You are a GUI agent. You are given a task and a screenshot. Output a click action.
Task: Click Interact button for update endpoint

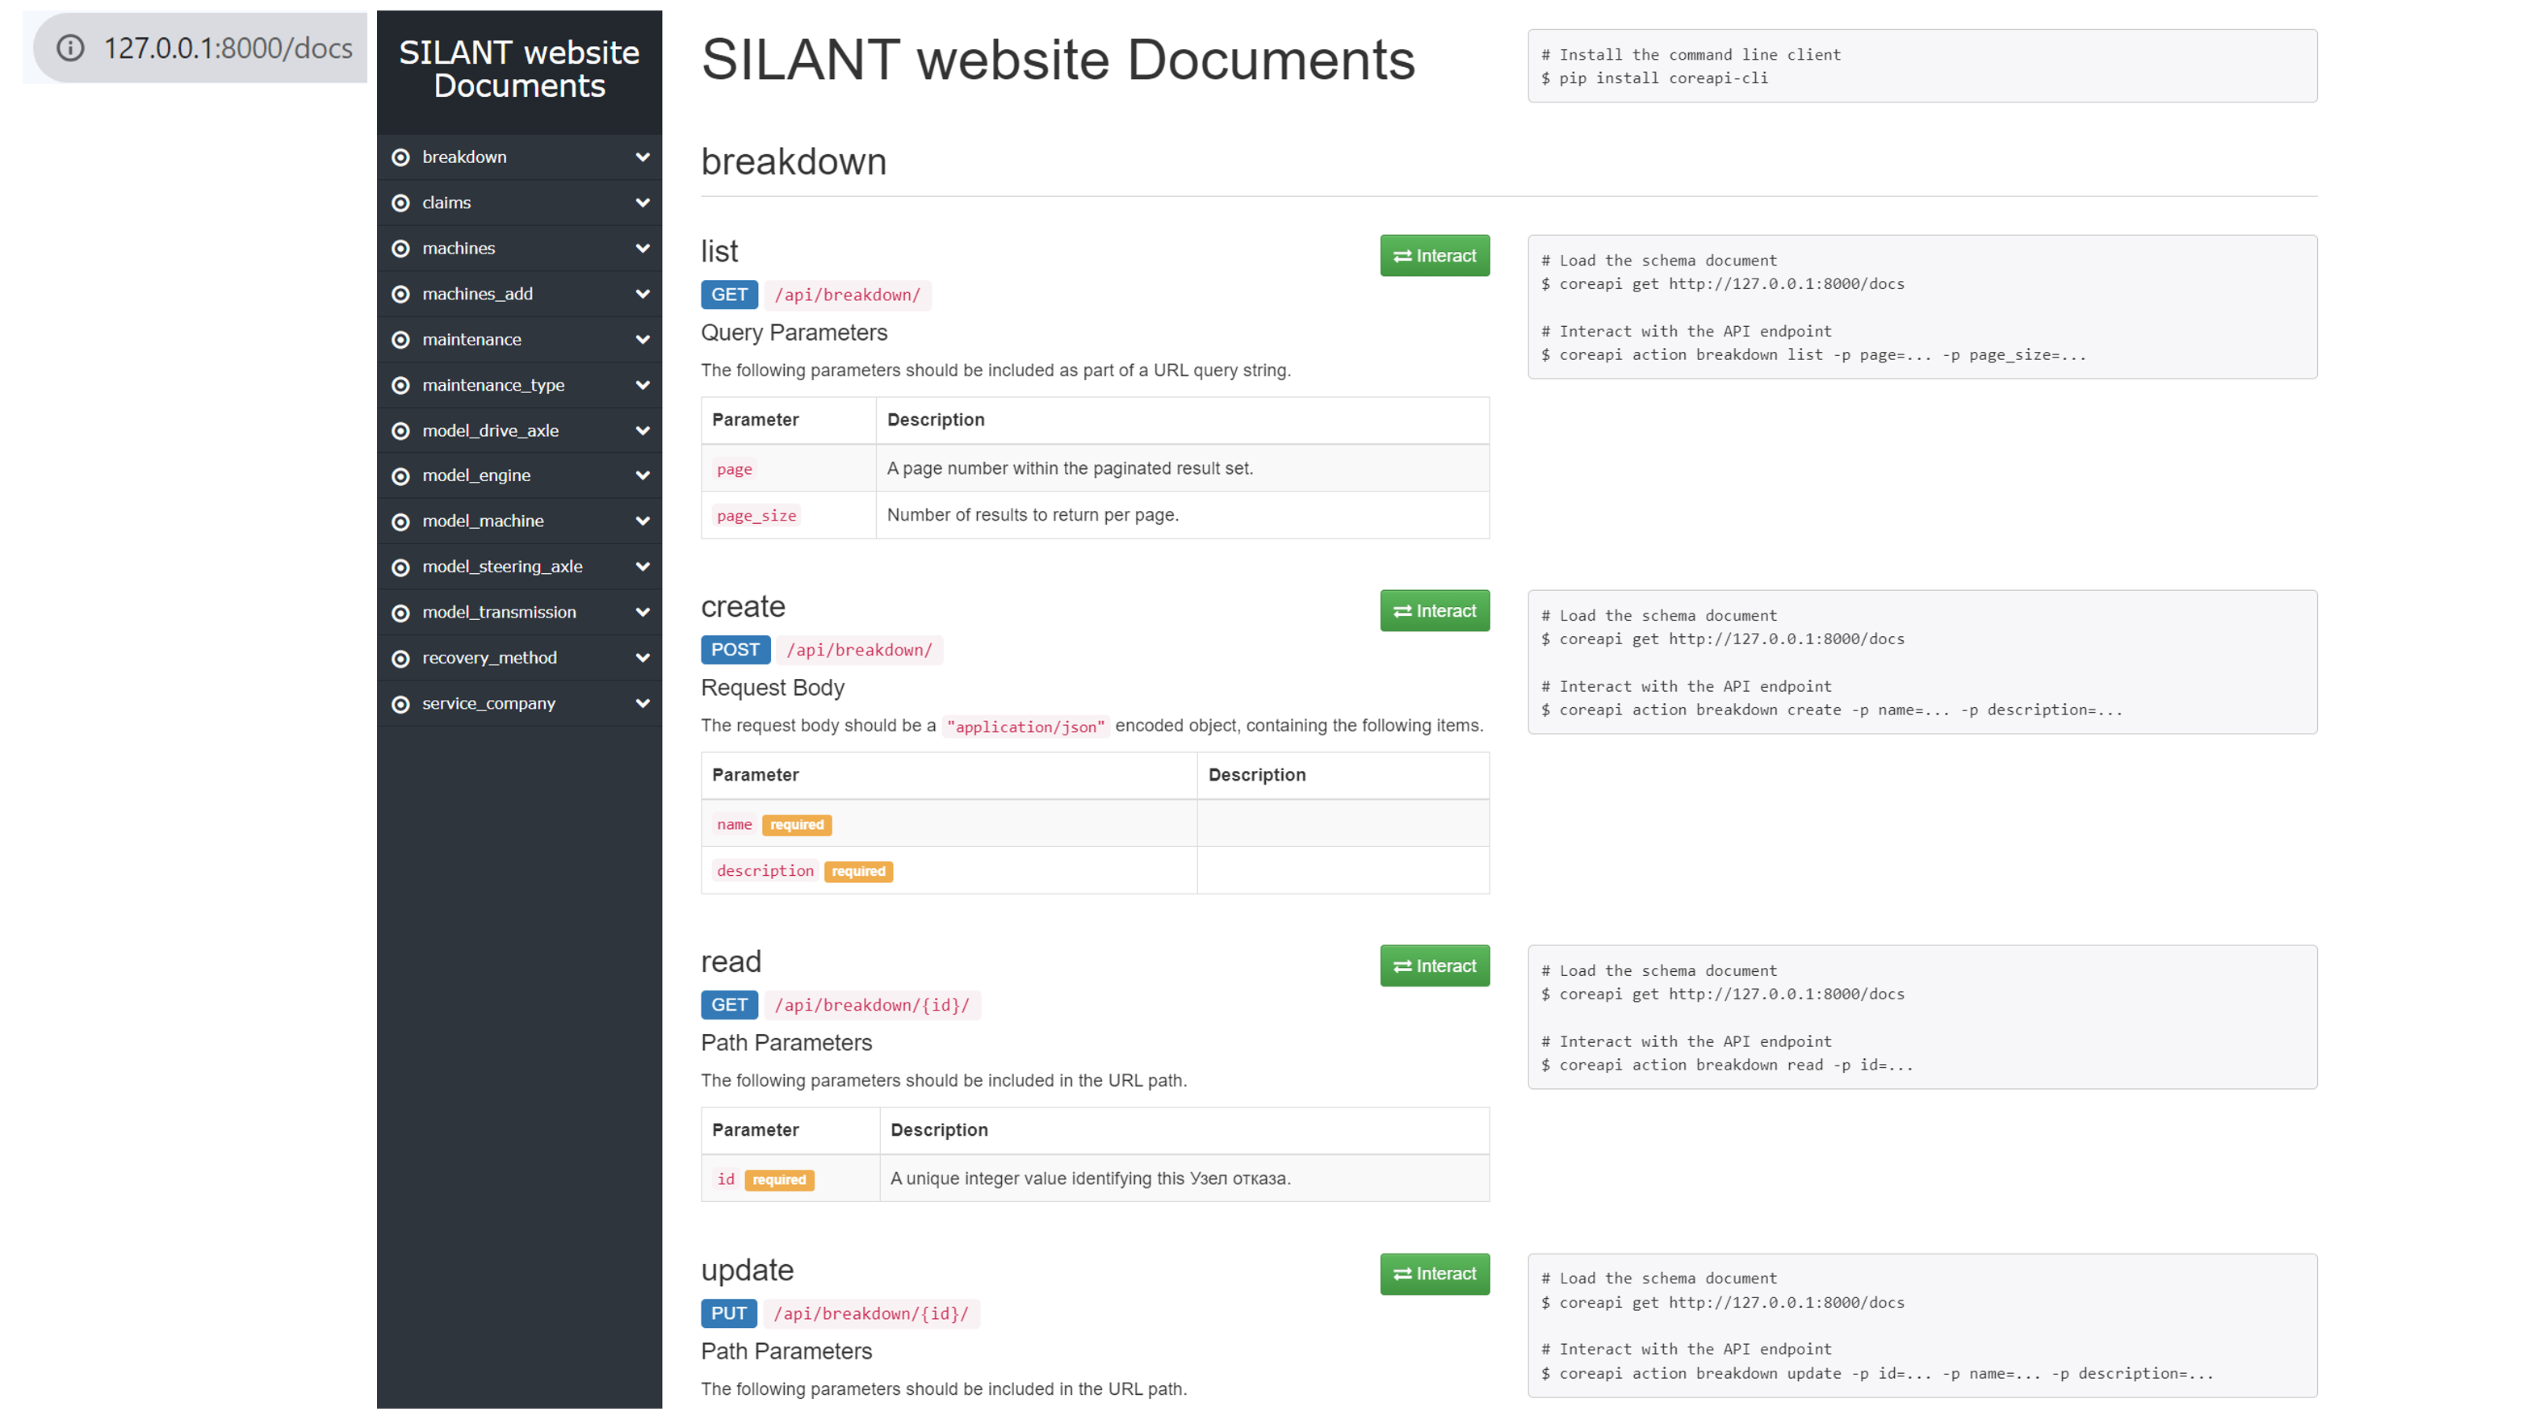[1434, 1274]
